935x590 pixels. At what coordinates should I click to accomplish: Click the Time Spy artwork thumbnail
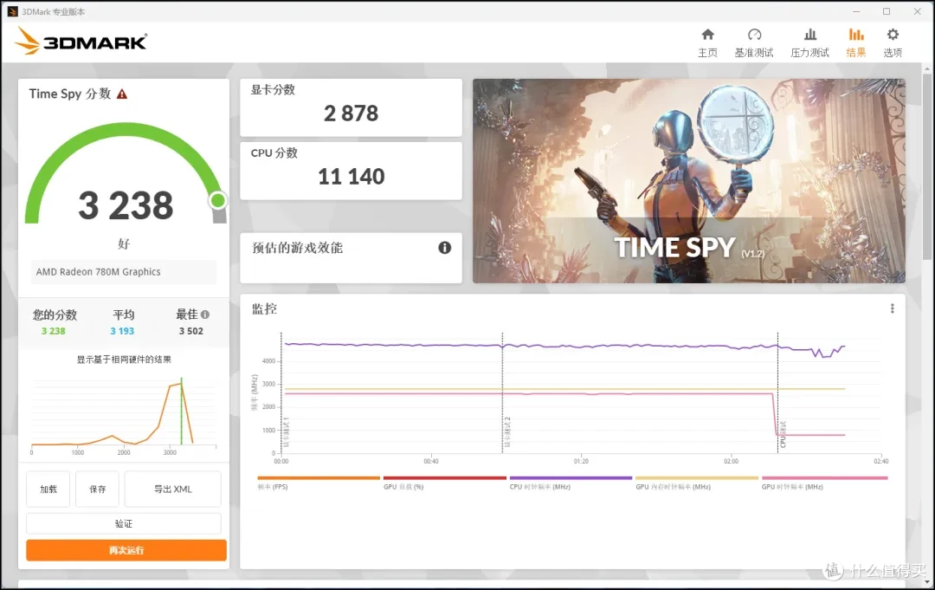[x=689, y=181]
